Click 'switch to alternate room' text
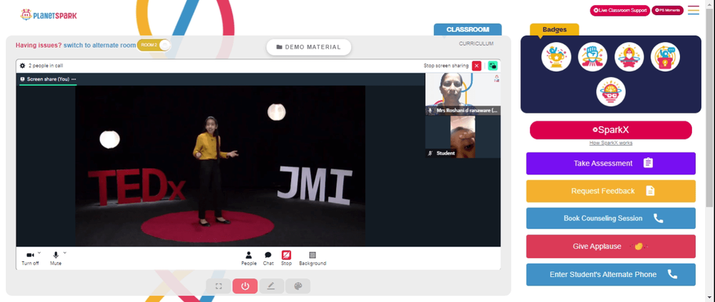This screenshot has width=715, height=302. click(x=99, y=45)
